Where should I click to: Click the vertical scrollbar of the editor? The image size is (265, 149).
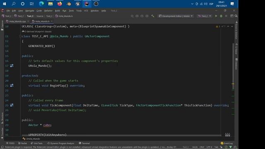pyautogui.click(x=233, y=66)
